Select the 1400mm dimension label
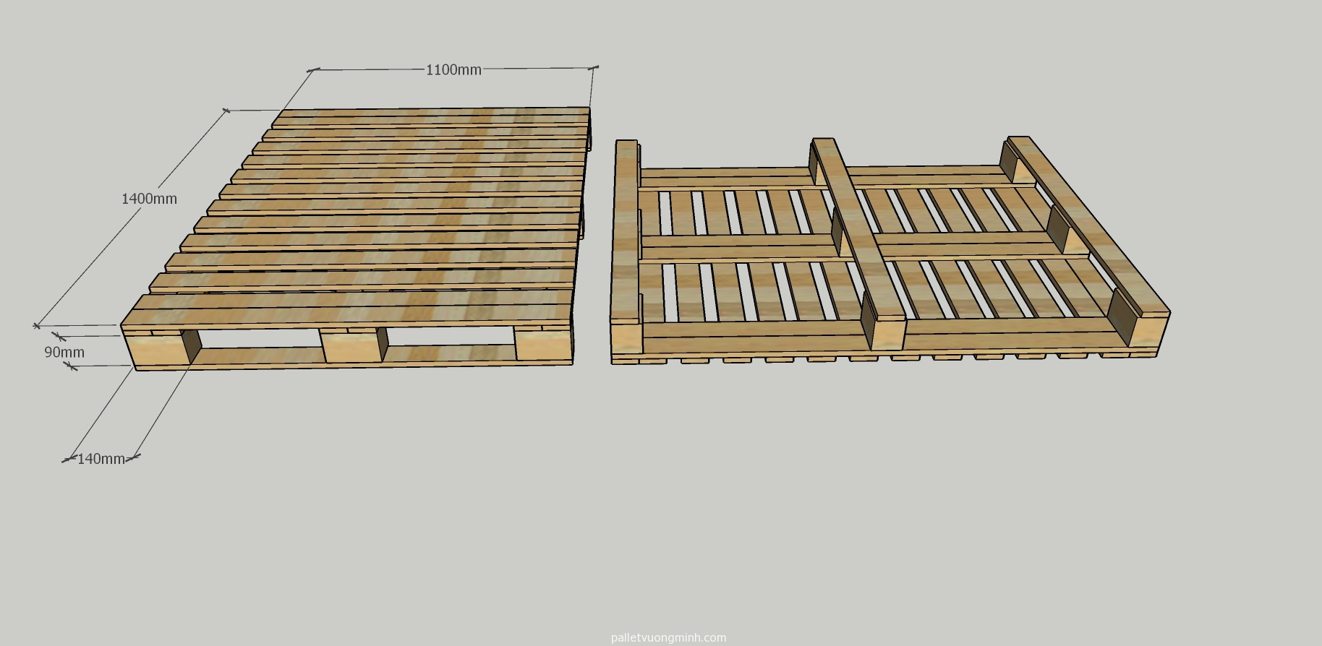Screen dimensions: 1322x646 (149, 199)
